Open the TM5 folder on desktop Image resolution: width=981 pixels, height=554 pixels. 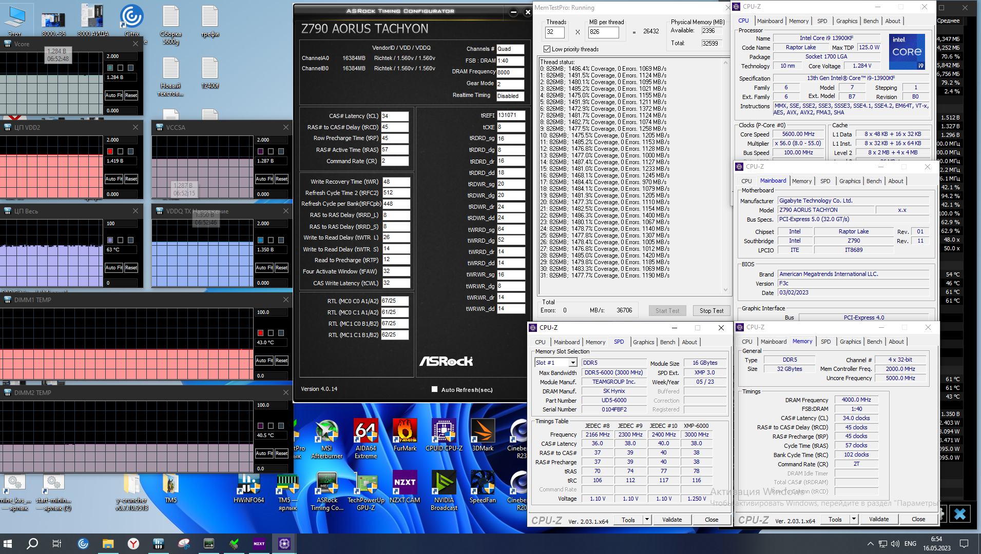[x=170, y=488]
